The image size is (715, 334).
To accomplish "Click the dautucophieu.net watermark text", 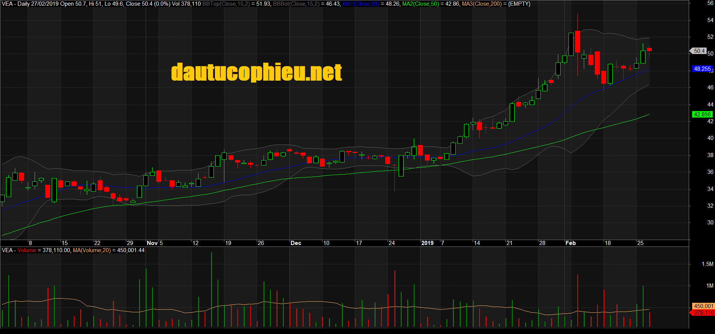I will pos(256,72).
